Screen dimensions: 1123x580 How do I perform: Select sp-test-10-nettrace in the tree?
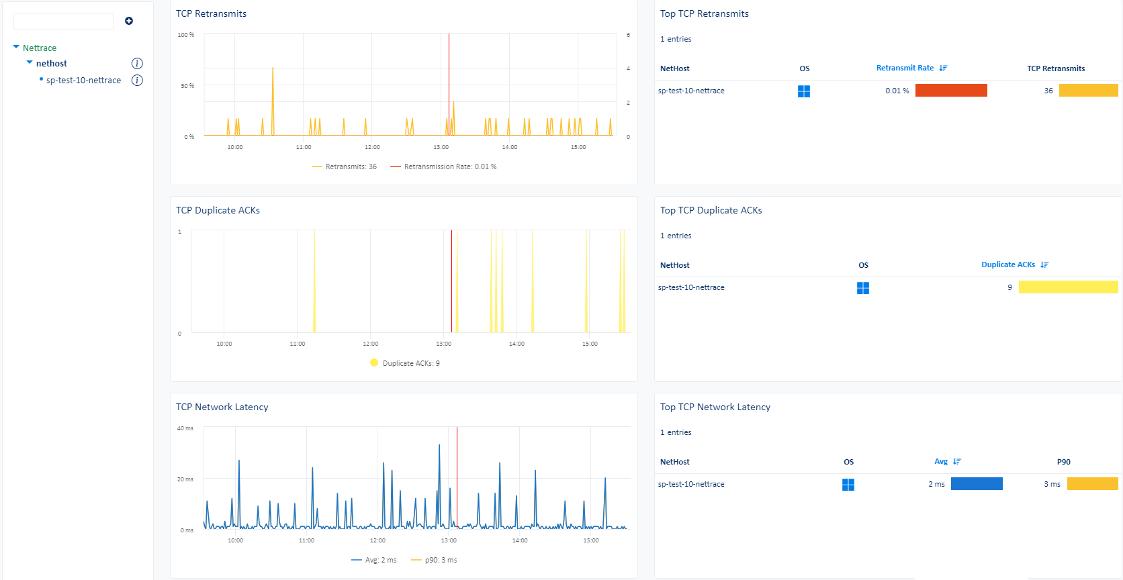tap(83, 81)
